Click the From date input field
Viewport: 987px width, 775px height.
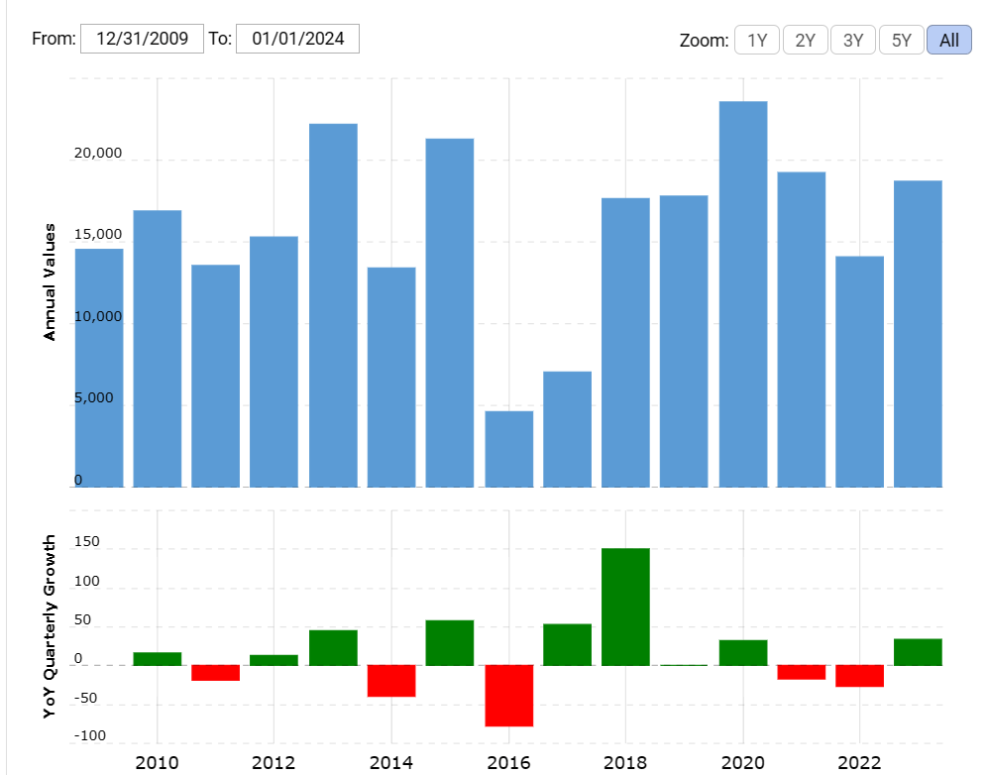(142, 39)
